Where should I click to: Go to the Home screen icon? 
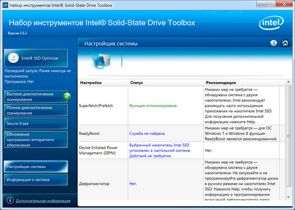click(285, 43)
